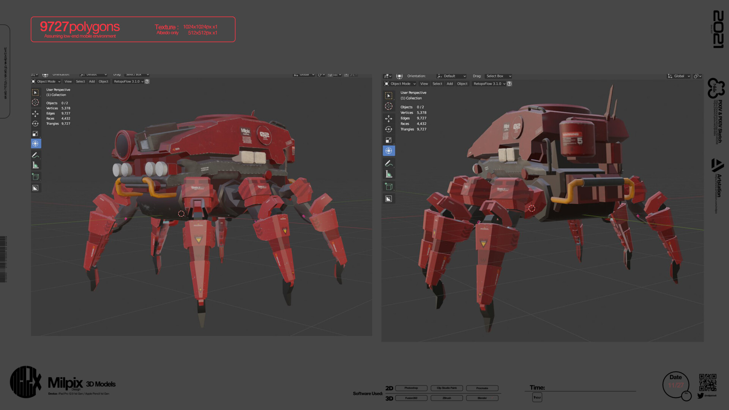Image resolution: width=729 pixels, height=410 pixels.
Task: Pick the Annotate pencil tool
Action: (x=36, y=156)
